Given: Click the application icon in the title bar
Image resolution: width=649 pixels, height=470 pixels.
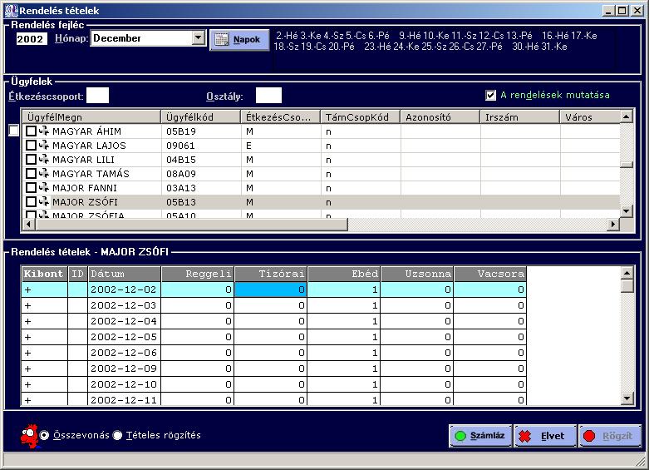Looking at the screenshot, I should 10,10.
